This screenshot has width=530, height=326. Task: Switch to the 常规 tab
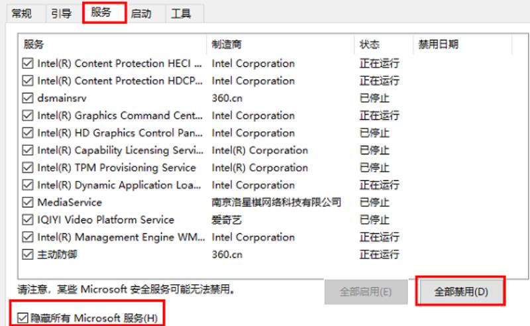[x=22, y=13]
